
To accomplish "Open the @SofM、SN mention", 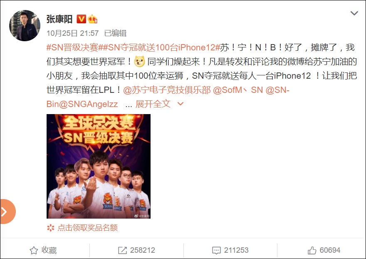I will coord(238,90).
